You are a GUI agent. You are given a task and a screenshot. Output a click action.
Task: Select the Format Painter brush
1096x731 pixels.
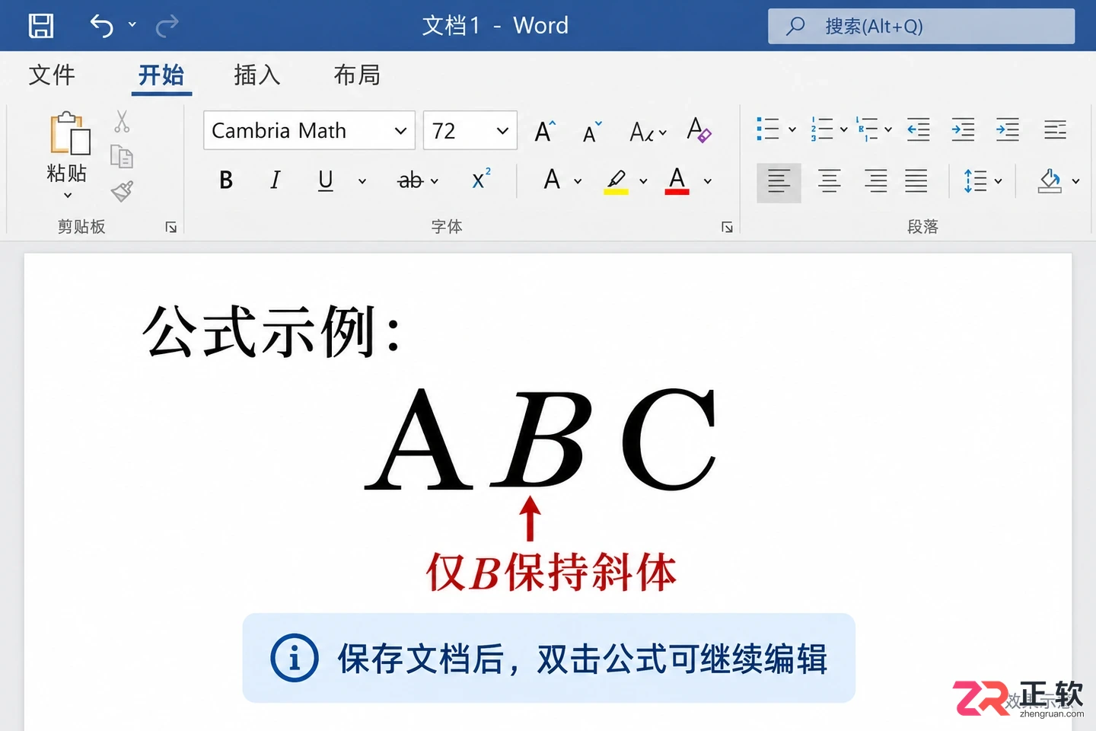click(122, 191)
